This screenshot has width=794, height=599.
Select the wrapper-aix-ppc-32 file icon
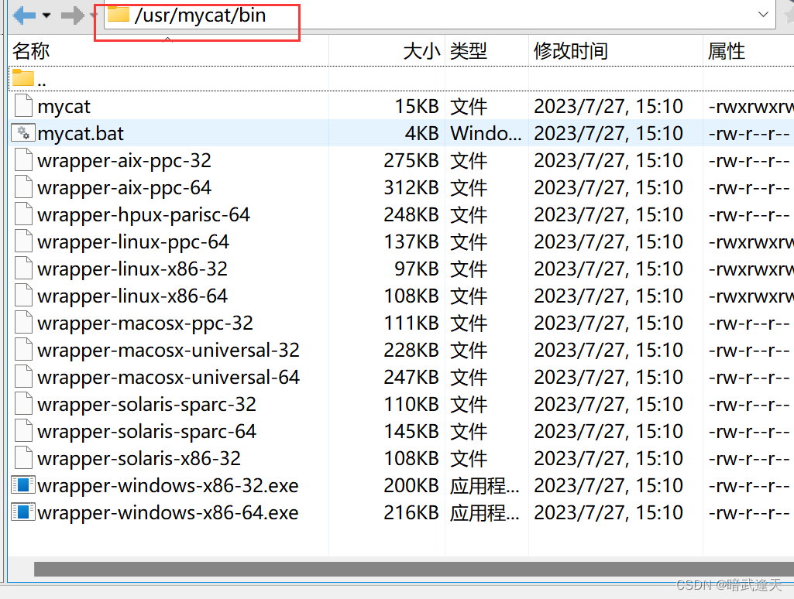[x=23, y=159]
